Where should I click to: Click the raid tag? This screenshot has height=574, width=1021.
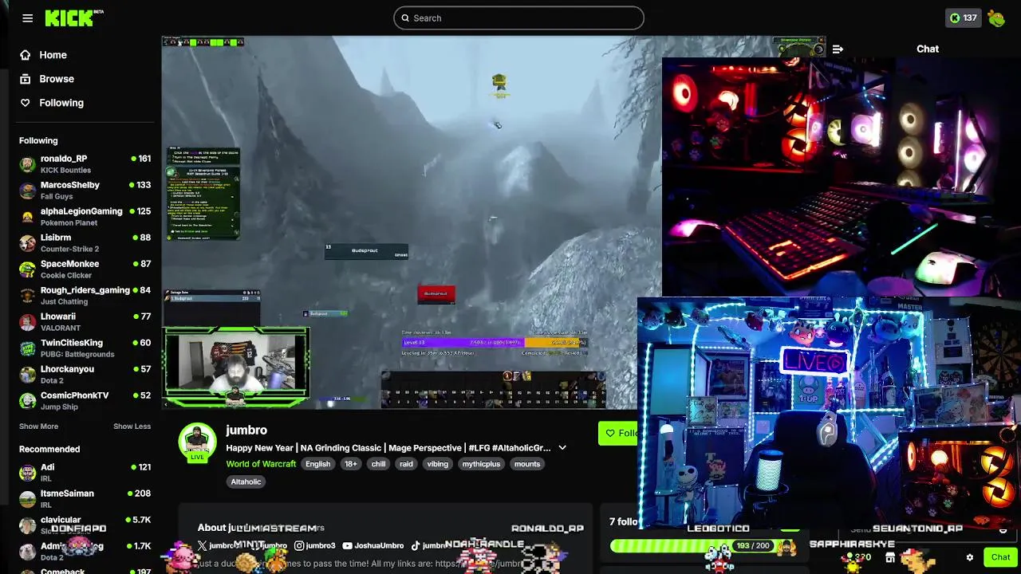[406, 464]
